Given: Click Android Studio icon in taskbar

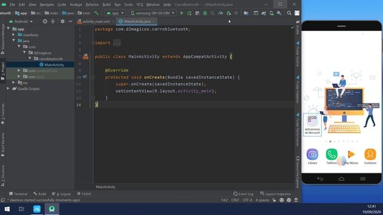Looking at the screenshot, I should tap(52, 209).
